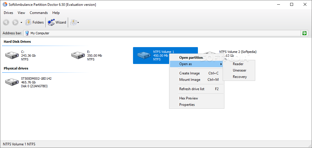Open the Drives menu
Image resolution: width=312 pixels, height=148 pixels.
[x=8, y=13]
